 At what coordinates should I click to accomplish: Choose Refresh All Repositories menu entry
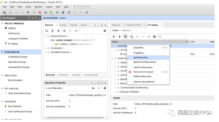pyautogui.click(x=149, y=62)
